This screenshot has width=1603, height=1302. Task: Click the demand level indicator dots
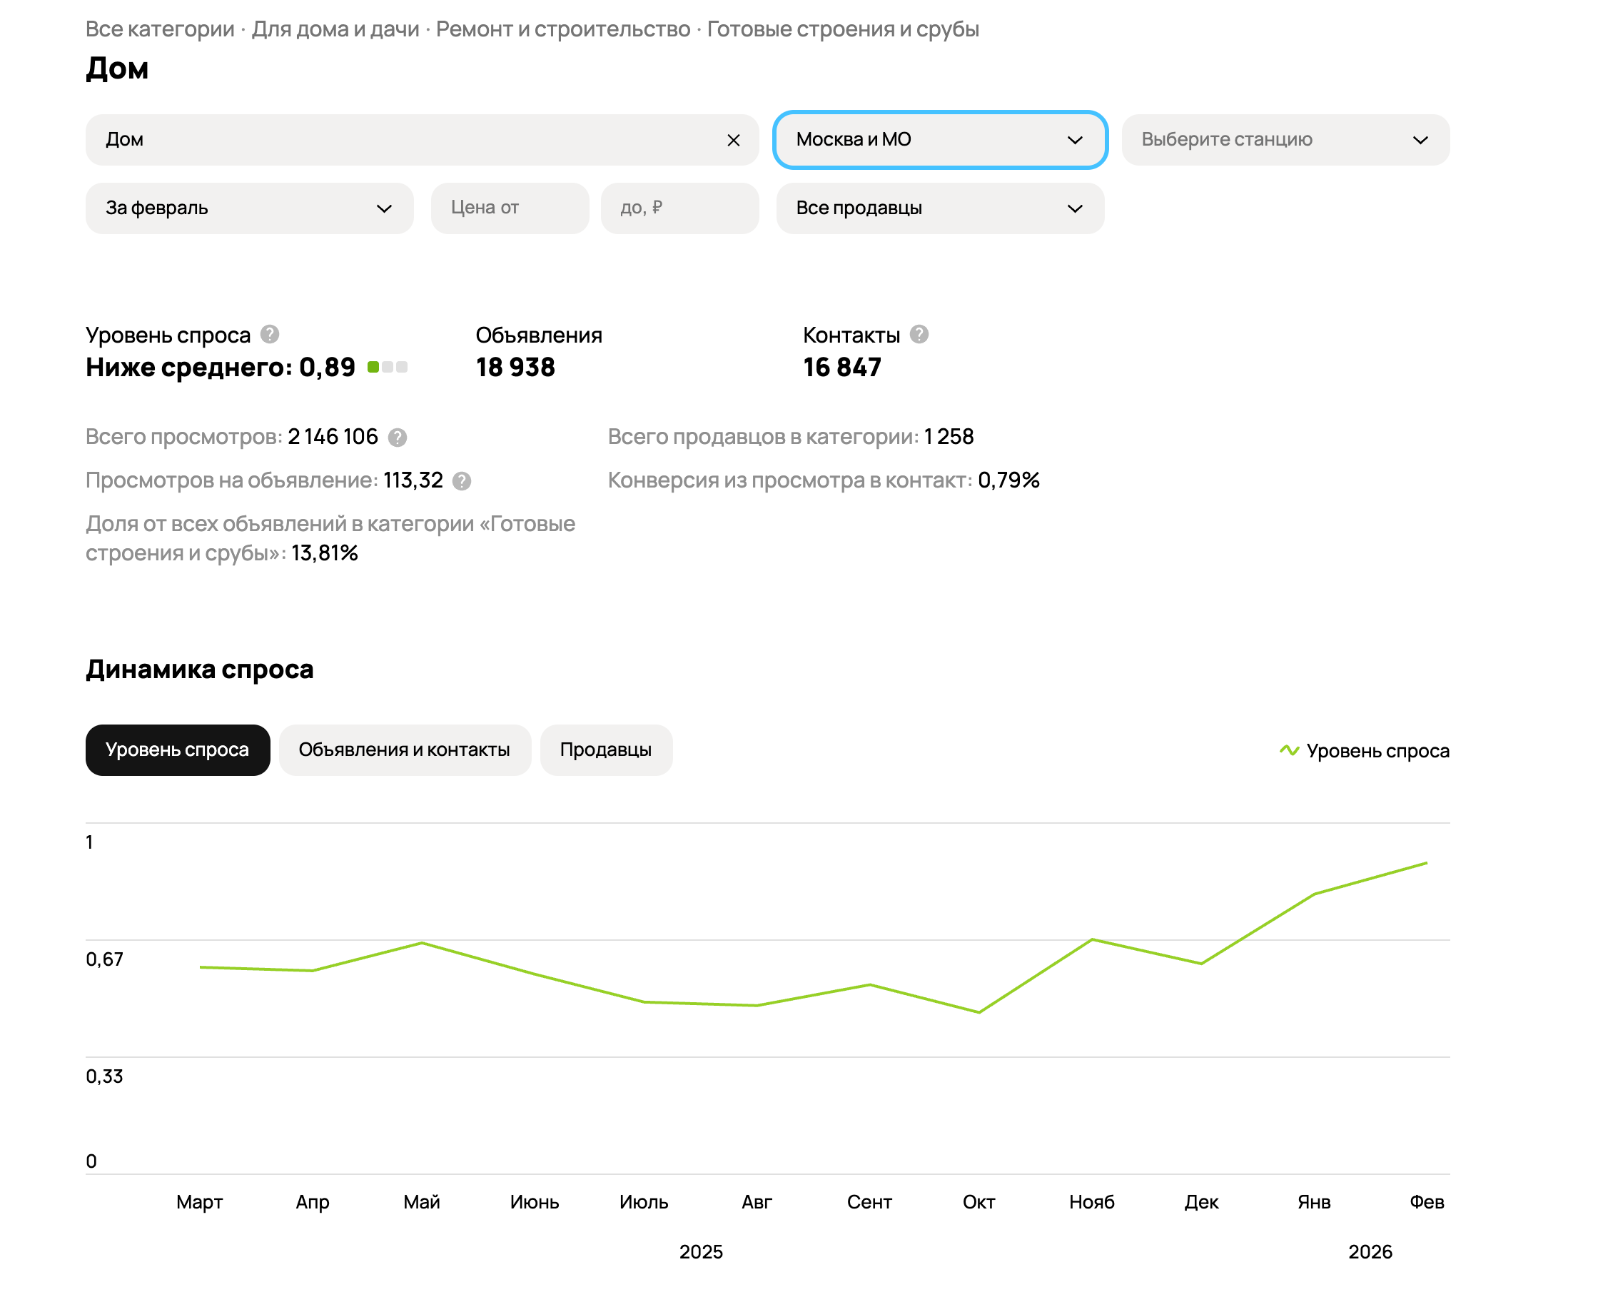tap(387, 368)
